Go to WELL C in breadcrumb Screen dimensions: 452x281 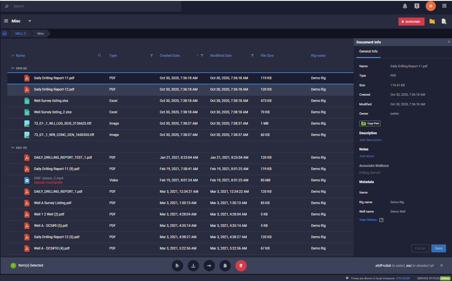[20, 33]
